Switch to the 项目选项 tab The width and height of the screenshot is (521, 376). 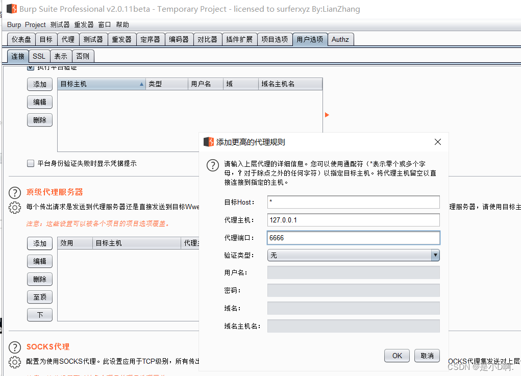(275, 39)
